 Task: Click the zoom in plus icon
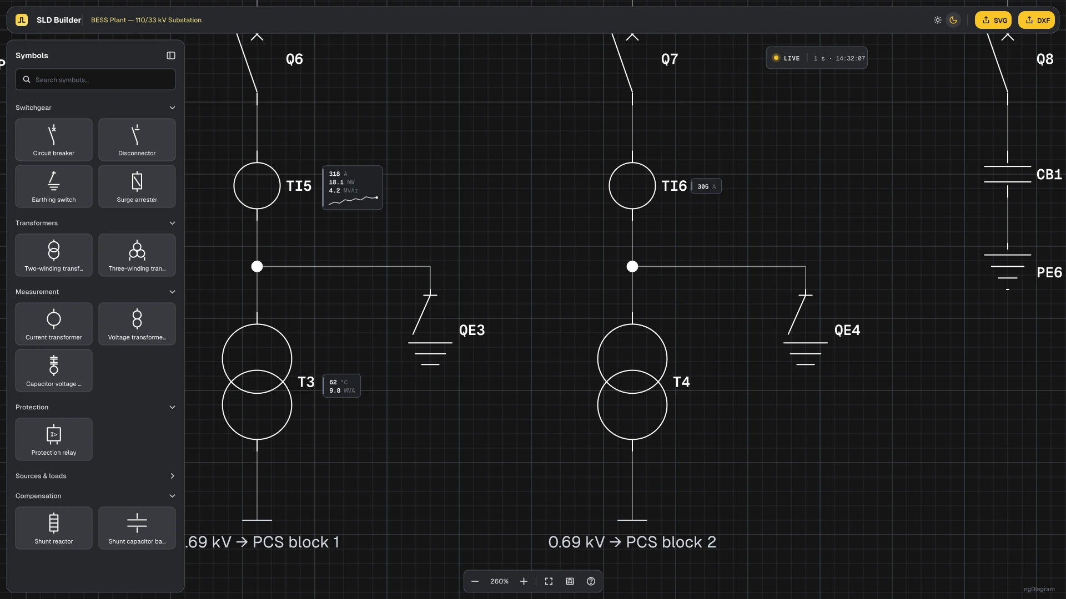524,581
